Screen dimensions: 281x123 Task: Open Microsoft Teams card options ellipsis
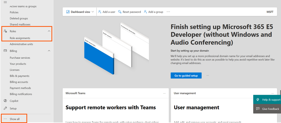click(x=164, y=93)
